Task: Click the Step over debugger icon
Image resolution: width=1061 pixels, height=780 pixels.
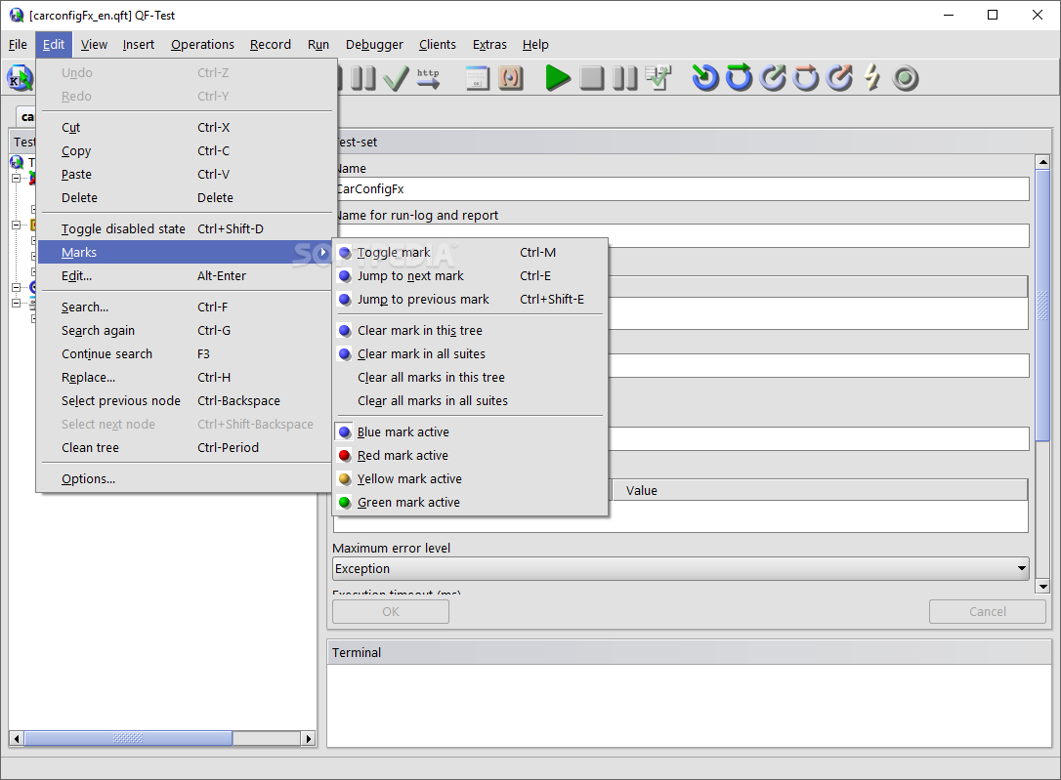Action: 739,78
